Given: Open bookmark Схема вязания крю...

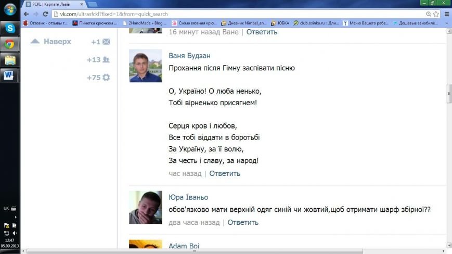Looking at the screenshot, I should pyautogui.click(x=195, y=23).
